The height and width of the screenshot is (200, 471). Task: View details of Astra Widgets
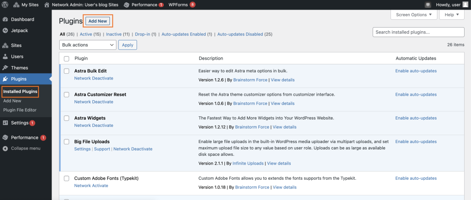[284, 127]
